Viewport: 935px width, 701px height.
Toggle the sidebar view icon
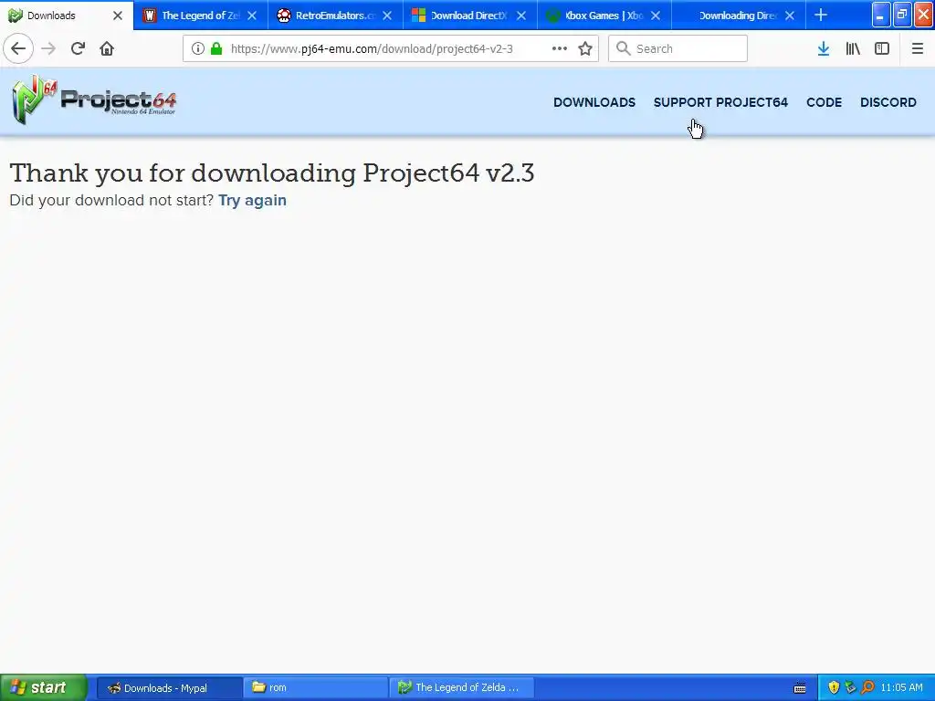pyautogui.click(x=882, y=48)
